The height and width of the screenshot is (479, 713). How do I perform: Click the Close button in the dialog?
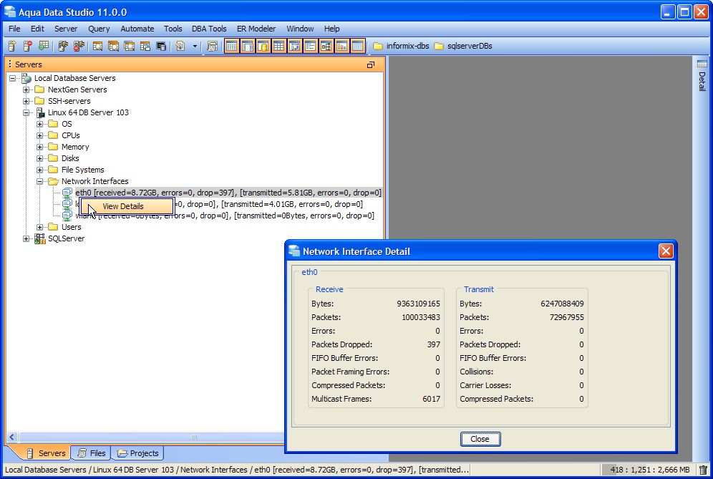(480, 439)
